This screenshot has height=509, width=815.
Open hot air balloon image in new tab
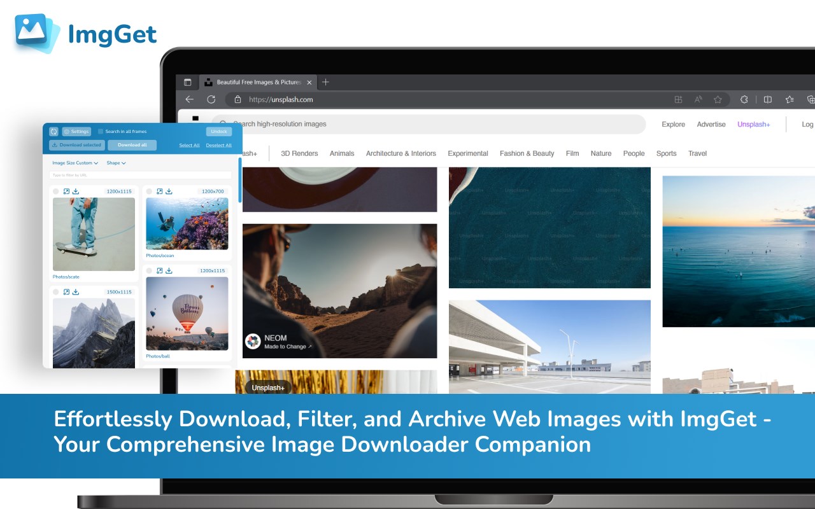160,270
